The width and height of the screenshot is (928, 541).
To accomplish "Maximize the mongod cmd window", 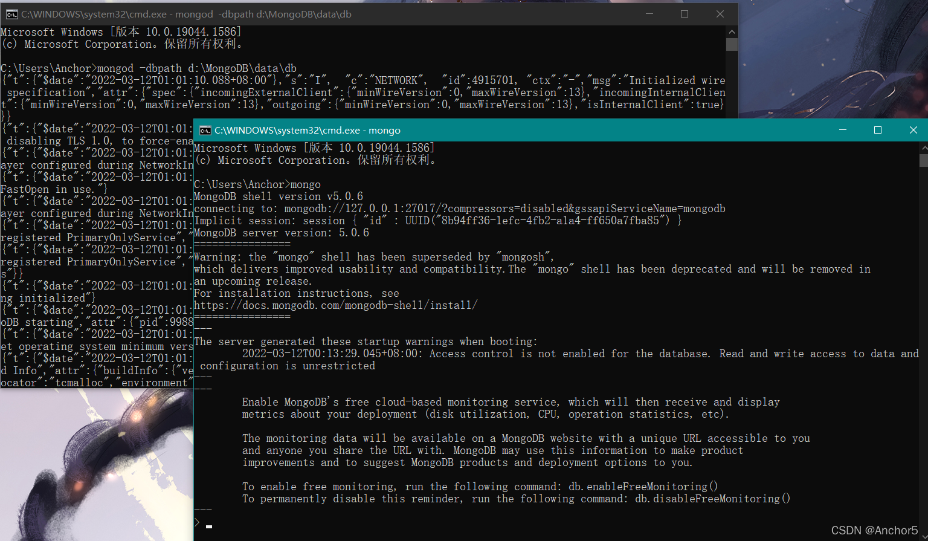I will pos(685,14).
